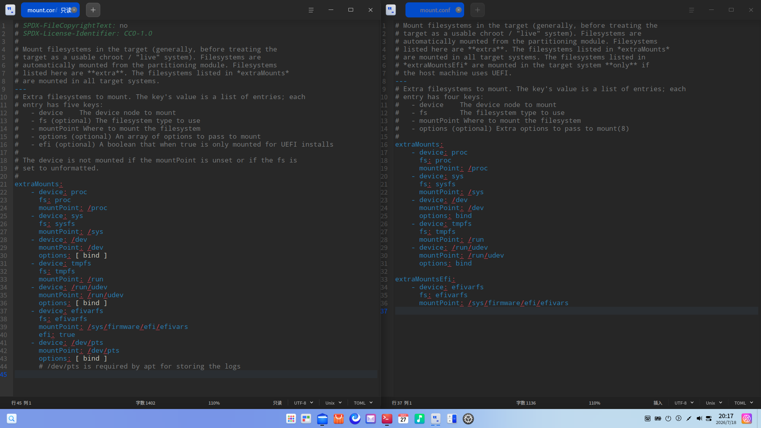Viewport: 761px width, 428px height.
Task: Add a new tab in right editor window
Action: click(x=478, y=10)
